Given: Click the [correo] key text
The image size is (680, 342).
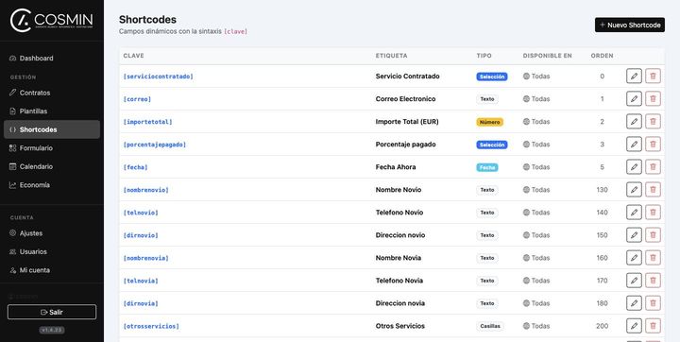Looking at the screenshot, I should (x=137, y=99).
